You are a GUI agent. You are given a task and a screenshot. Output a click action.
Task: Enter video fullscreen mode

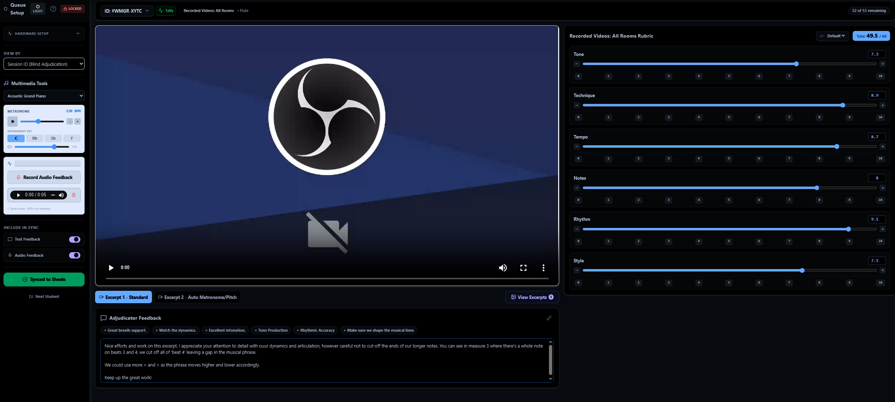pyautogui.click(x=523, y=268)
